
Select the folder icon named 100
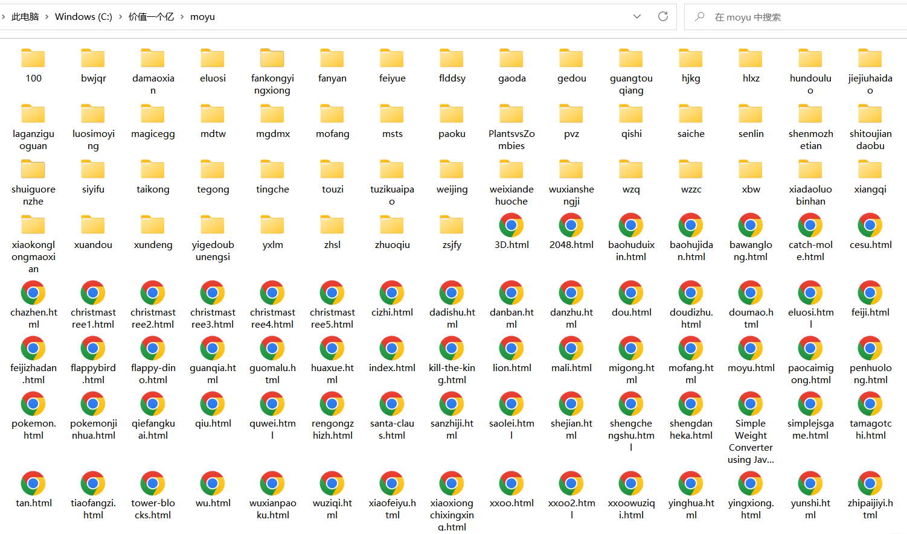click(33, 59)
